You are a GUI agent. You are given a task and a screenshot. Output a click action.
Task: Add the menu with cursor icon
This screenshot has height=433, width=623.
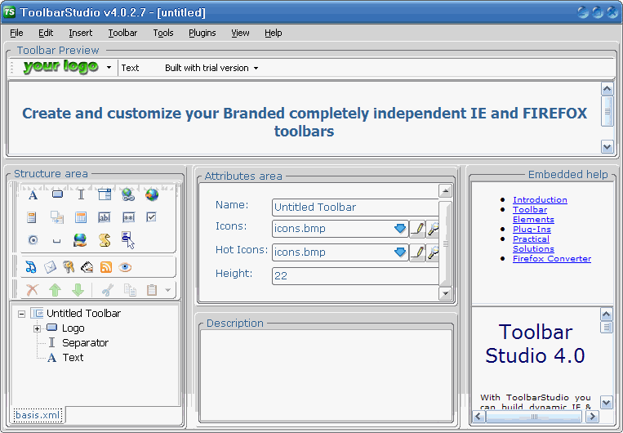pyautogui.click(x=128, y=239)
